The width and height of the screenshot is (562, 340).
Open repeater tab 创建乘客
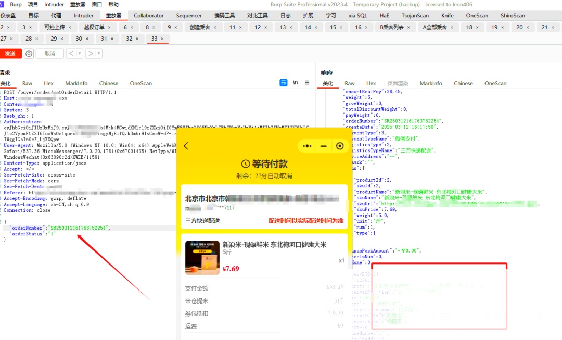click(200, 27)
